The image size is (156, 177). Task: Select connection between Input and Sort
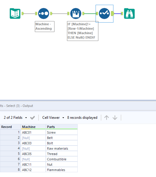tap(29, 14)
